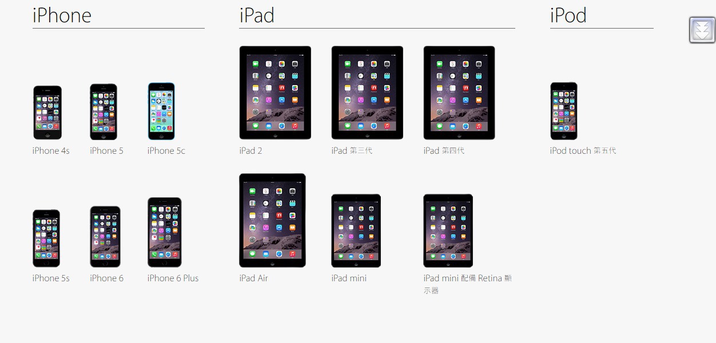This screenshot has height=343, width=716.
Task: Click the iPad section heading
Action: (257, 15)
